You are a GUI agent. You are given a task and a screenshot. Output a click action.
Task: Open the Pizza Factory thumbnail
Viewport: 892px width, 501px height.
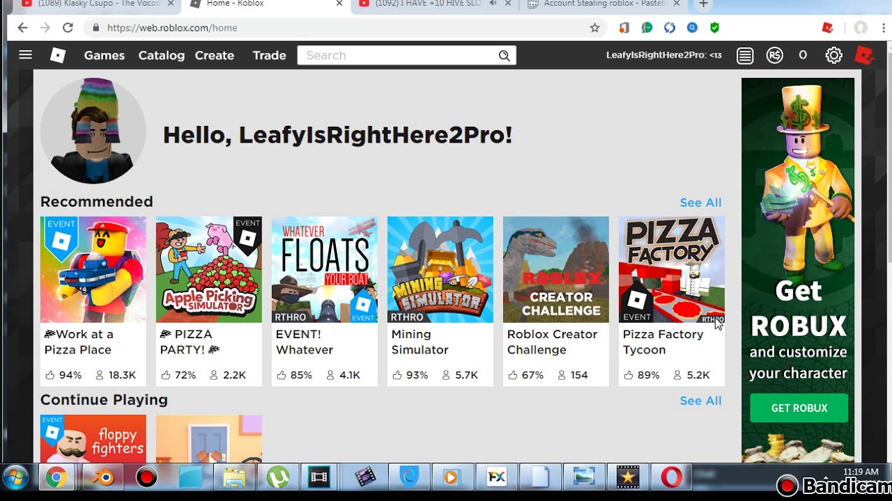pos(672,269)
